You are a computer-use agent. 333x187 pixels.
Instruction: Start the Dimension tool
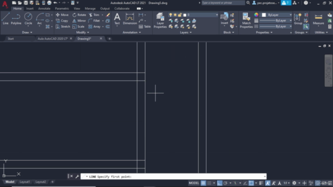130,19
